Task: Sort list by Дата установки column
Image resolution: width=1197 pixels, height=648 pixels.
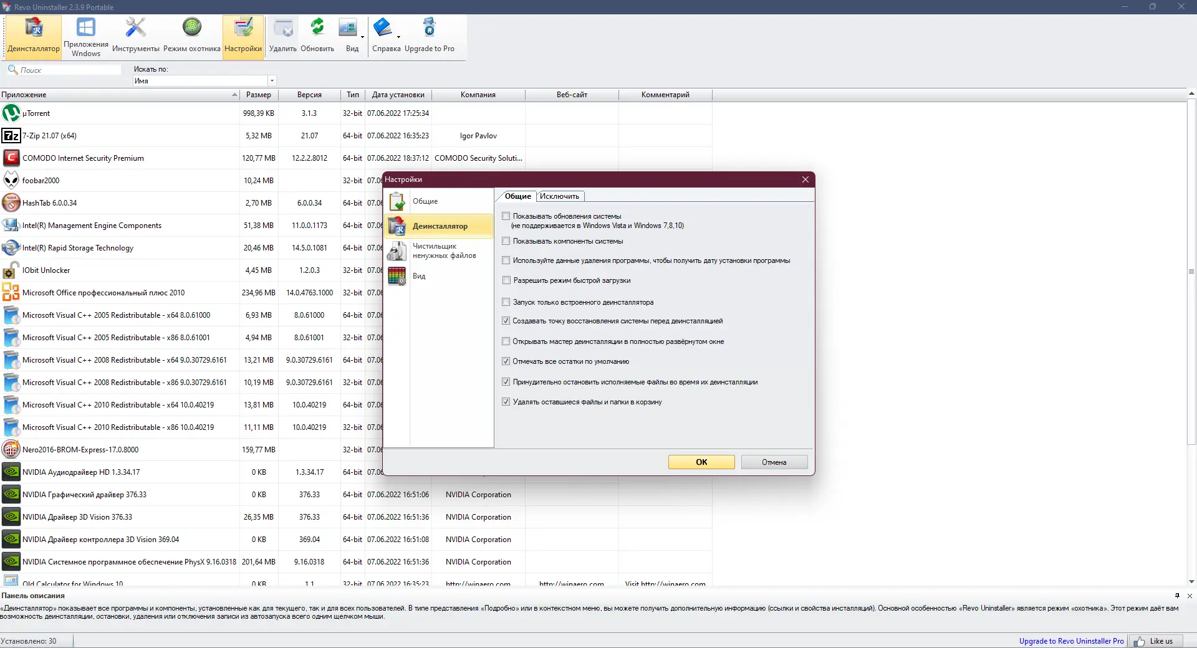Action: tap(398, 95)
